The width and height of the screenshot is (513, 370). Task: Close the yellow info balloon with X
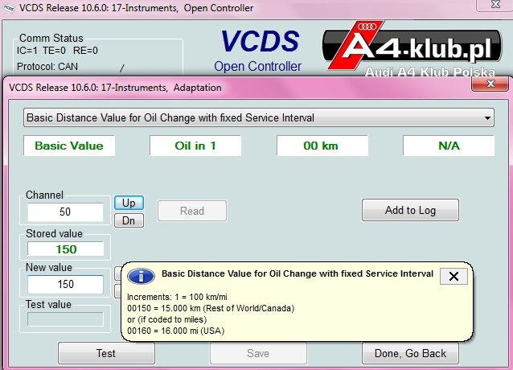point(453,277)
